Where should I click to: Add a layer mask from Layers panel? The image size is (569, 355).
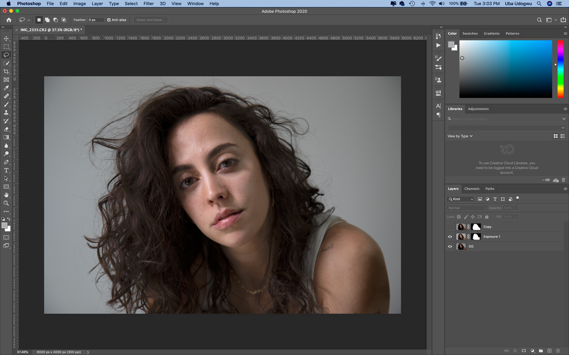pyautogui.click(x=523, y=350)
